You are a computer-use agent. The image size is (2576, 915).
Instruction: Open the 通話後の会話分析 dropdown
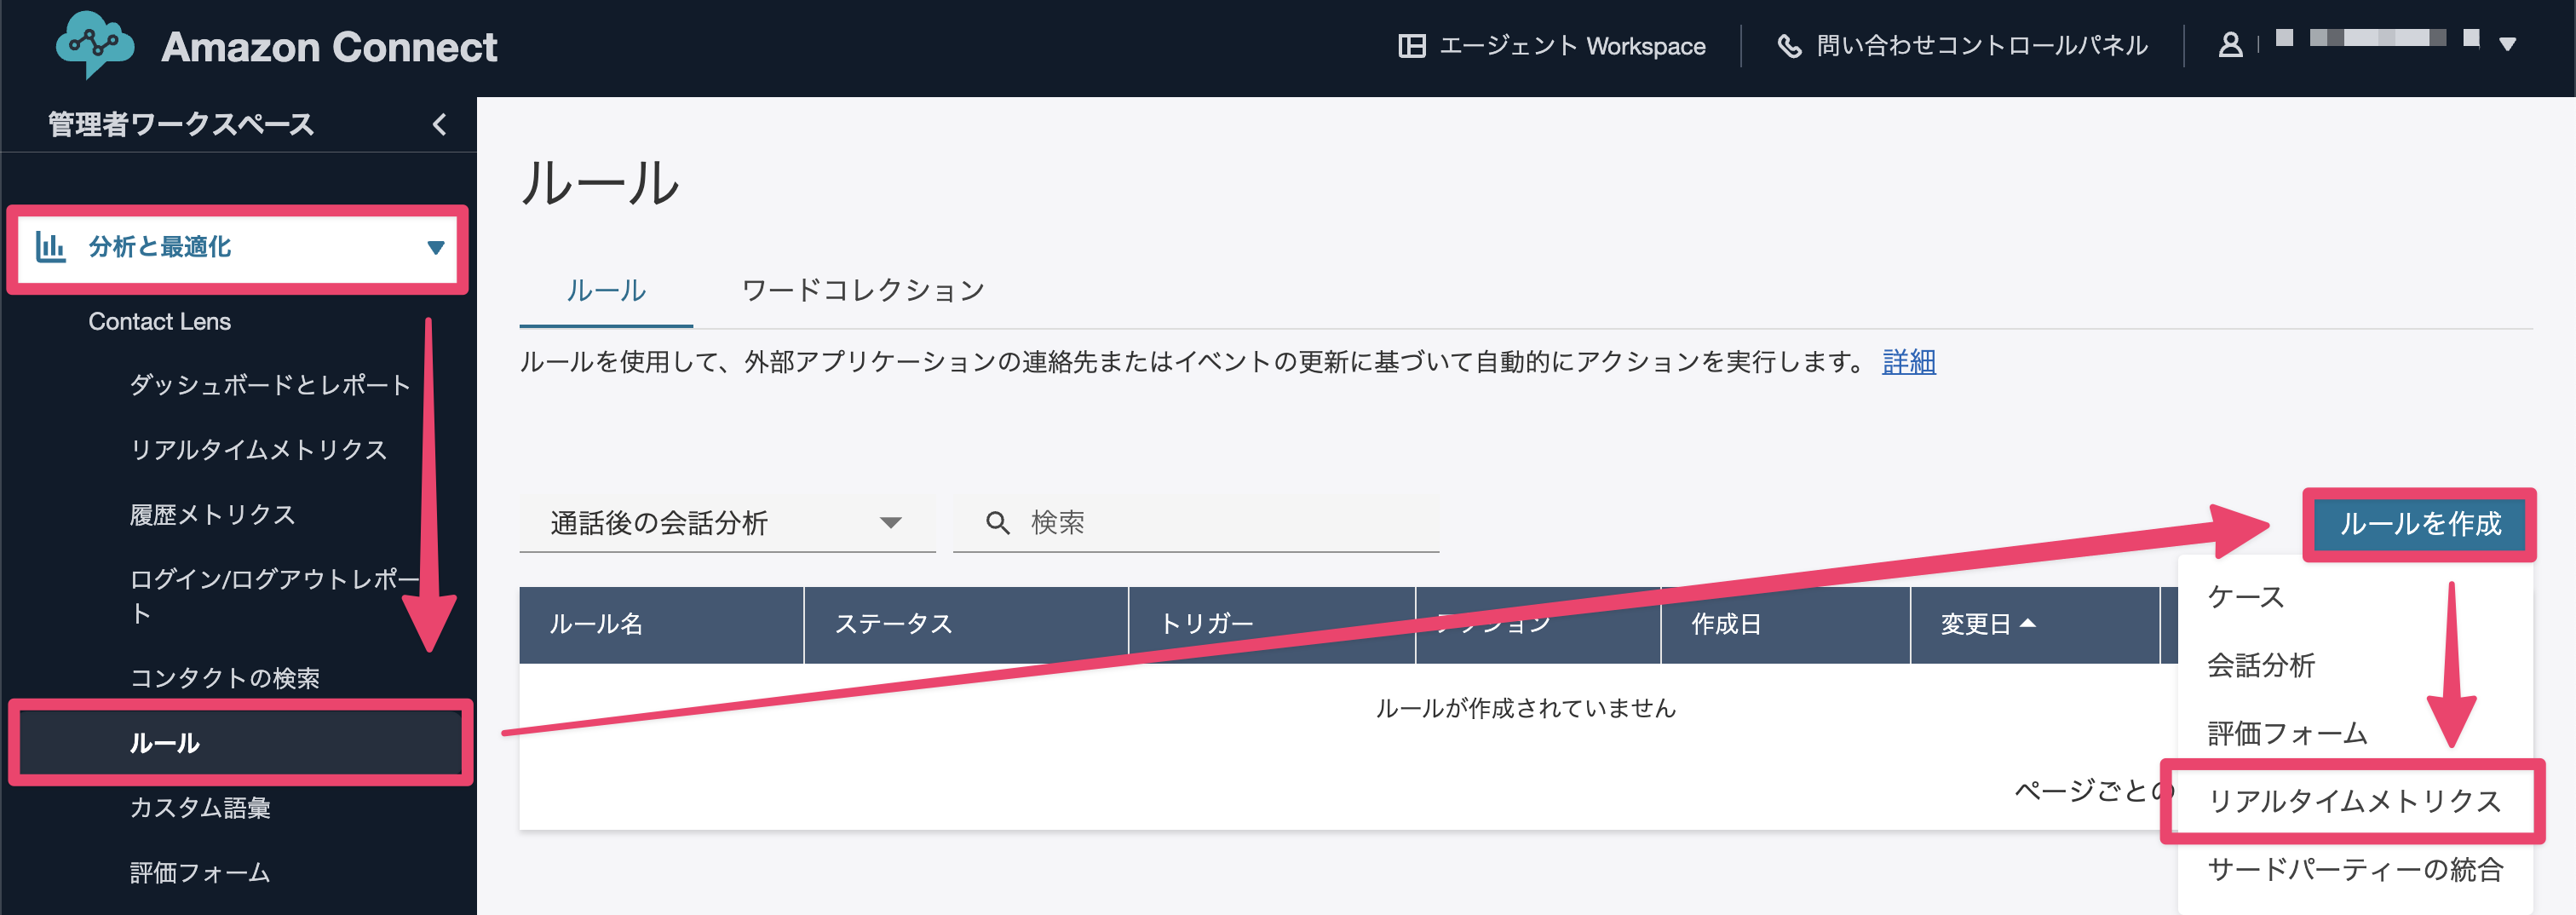(x=727, y=523)
